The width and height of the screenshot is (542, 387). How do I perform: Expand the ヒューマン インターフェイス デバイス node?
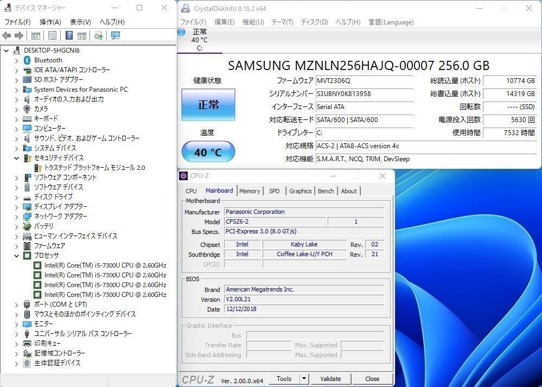click(x=16, y=236)
